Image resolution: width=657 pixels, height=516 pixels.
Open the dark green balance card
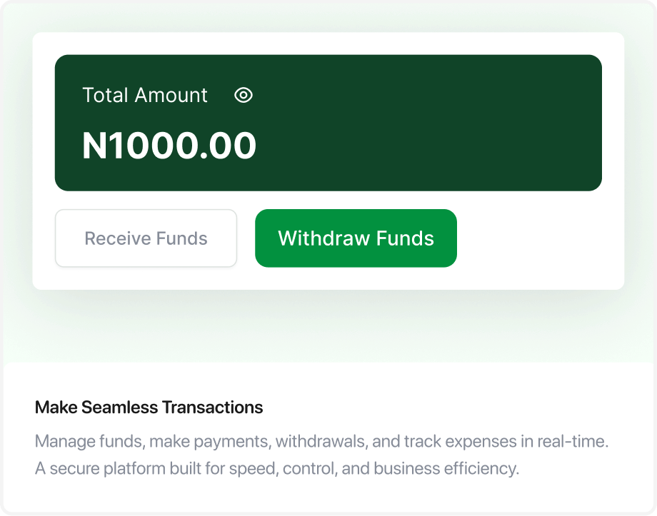328,121
